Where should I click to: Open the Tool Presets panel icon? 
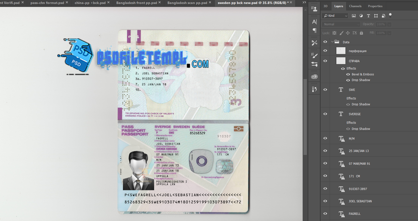(x=314, y=43)
